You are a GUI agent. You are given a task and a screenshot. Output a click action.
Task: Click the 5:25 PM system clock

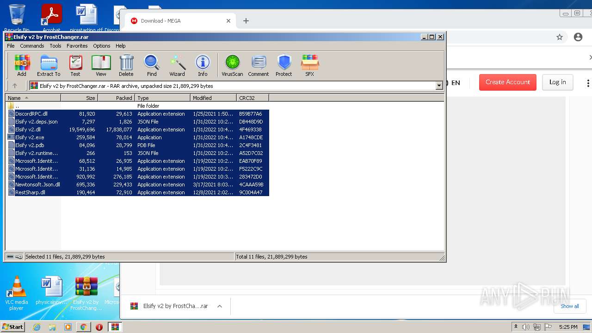coord(568,327)
